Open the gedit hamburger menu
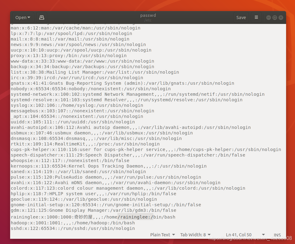 (x=256, y=17)
